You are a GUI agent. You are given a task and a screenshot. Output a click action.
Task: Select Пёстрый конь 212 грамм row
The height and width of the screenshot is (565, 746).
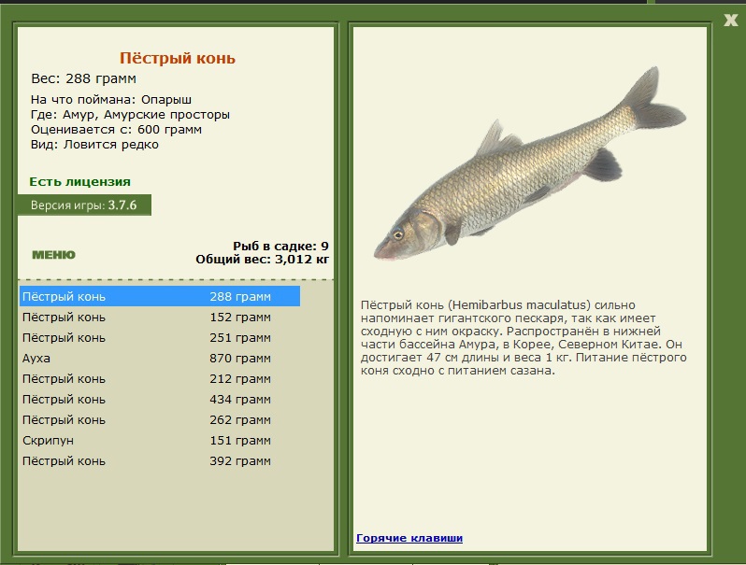pyautogui.click(x=160, y=379)
